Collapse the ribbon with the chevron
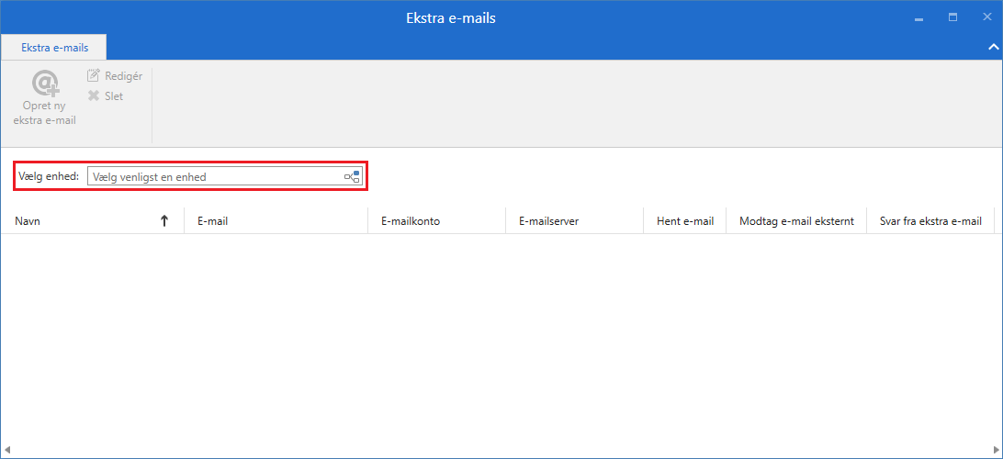 (x=994, y=47)
